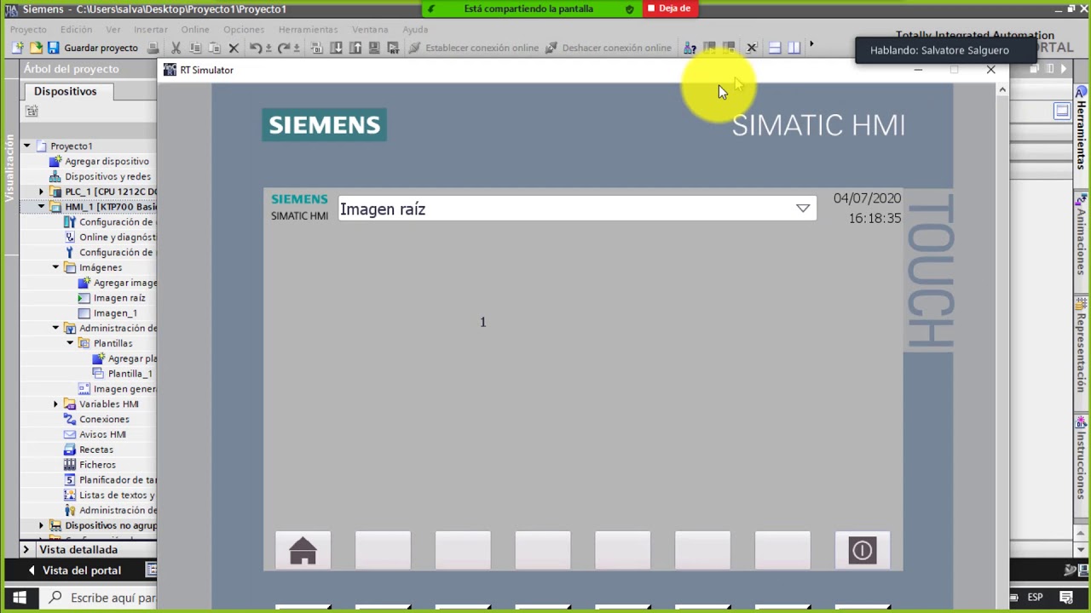
Task: Select Plantilla_1 in project tree
Action: click(x=122, y=374)
